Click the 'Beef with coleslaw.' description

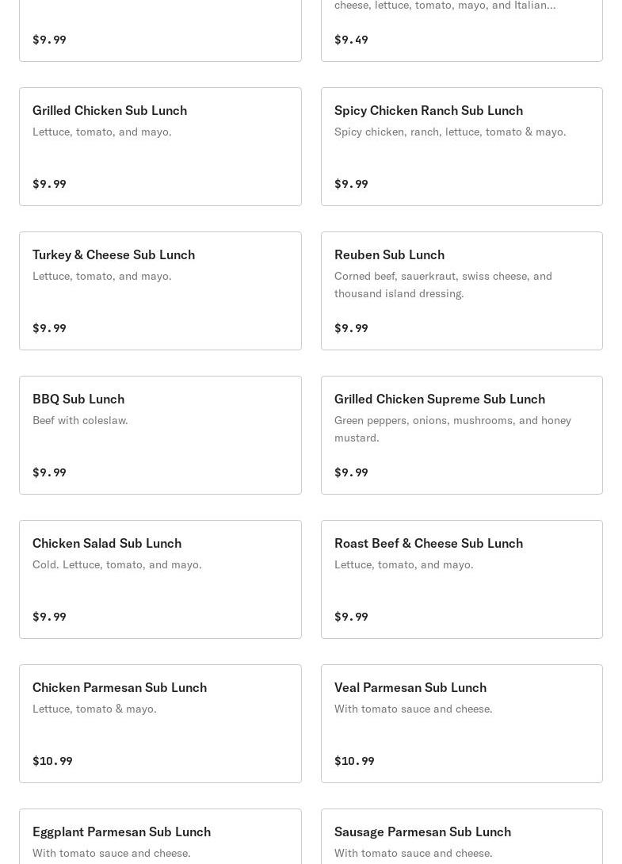[80, 420]
